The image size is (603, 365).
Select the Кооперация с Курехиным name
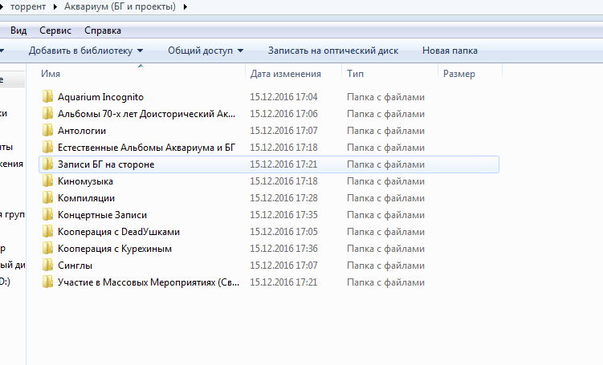(x=115, y=249)
